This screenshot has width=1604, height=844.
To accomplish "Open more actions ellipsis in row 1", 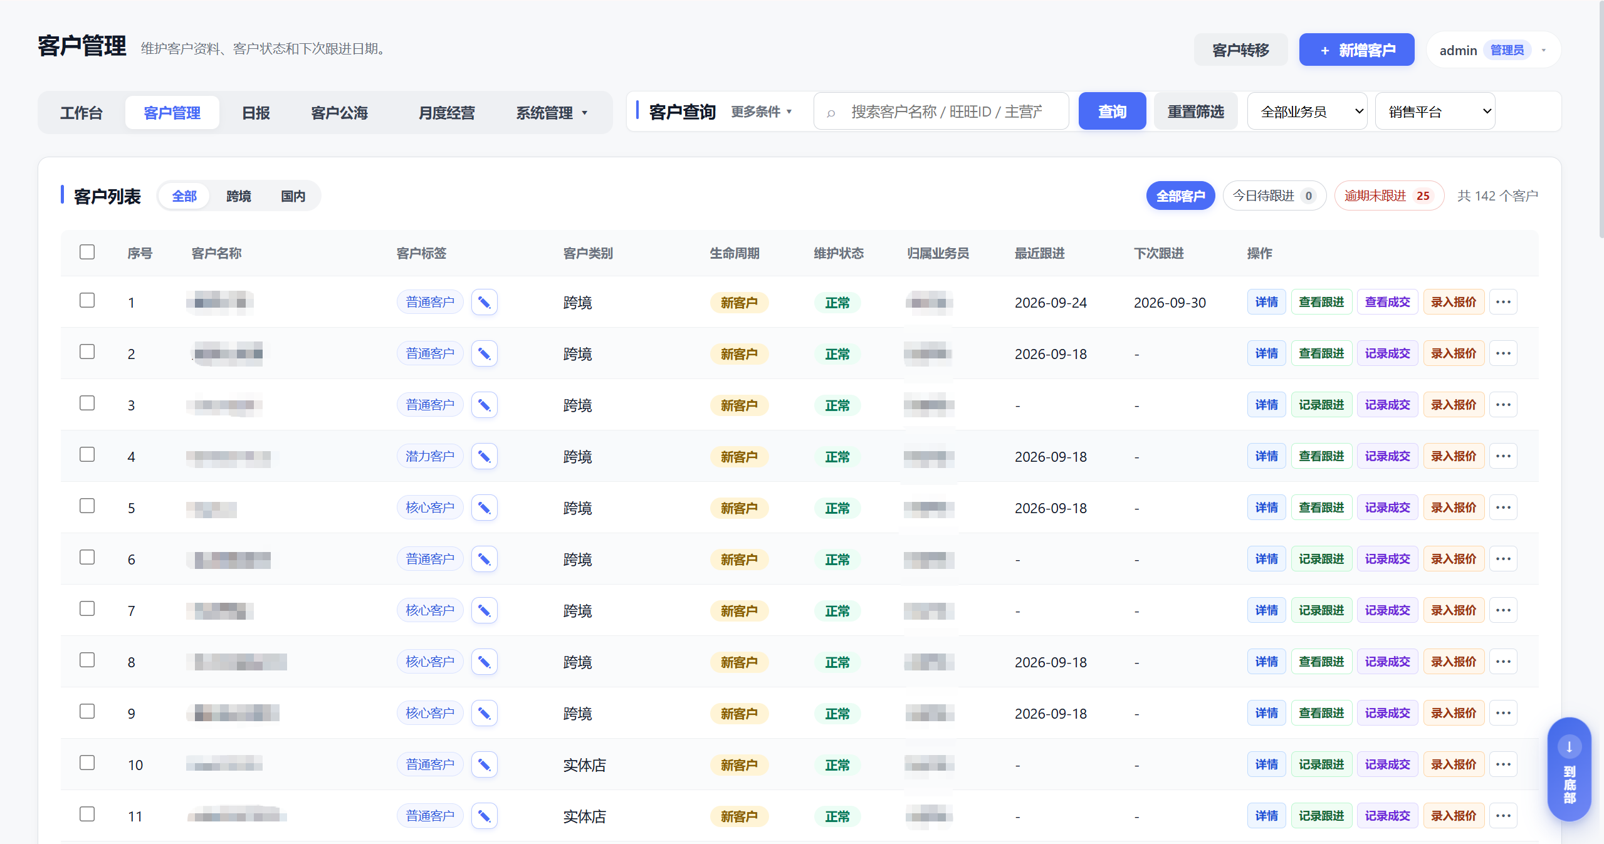I will tap(1503, 302).
